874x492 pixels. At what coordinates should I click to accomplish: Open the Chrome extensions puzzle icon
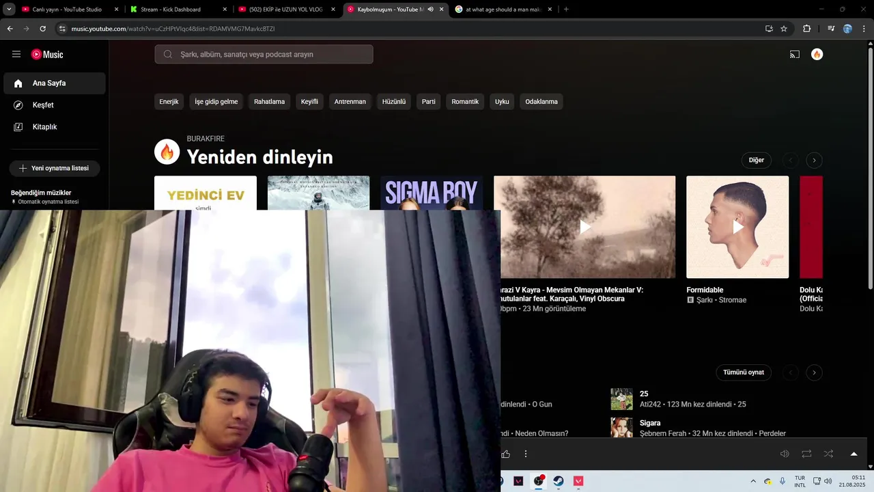(807, 29)
